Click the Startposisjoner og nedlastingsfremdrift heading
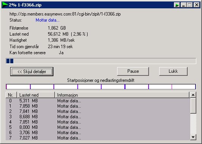Image resolution: width=202 pixels, height=144 pixels. (101, 80)
